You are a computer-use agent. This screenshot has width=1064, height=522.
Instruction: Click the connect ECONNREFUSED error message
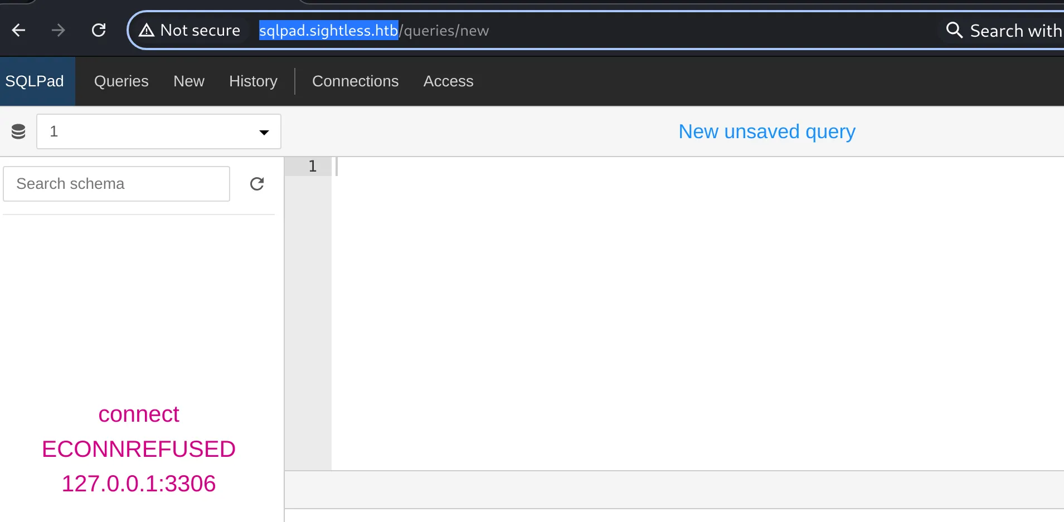click(x=139, y=449)
